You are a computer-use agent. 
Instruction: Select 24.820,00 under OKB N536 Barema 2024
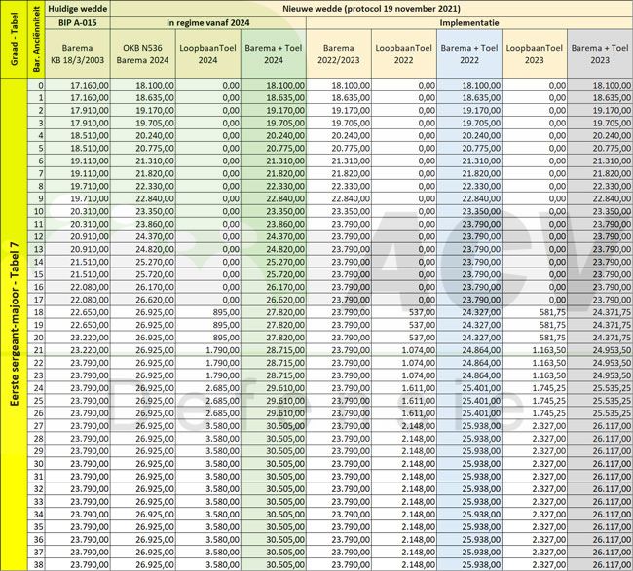[x=143, y=249]
